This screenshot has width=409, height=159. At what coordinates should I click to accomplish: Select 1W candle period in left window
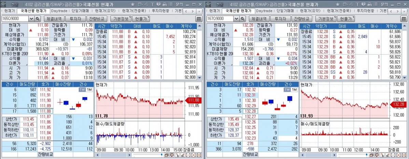pos(82,90)
